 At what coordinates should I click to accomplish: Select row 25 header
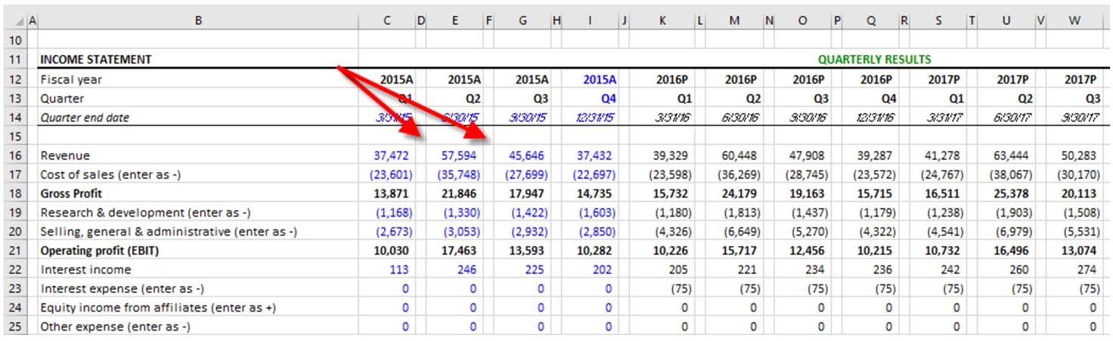pos(15,326)
